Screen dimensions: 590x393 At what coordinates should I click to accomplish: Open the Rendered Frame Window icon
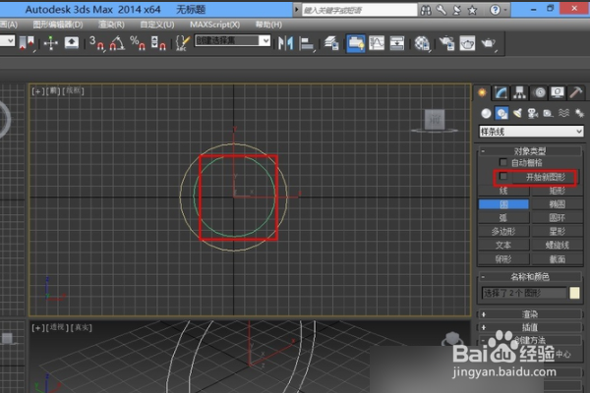pyautogui.click(x=467, y=43)
